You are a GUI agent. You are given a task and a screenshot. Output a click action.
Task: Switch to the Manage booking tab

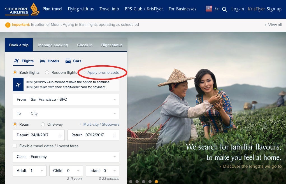pyautogui.click(x=53, y=45)
